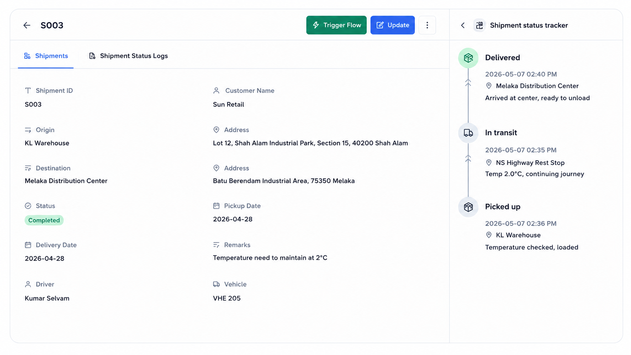Click the Picked up timestamp 02:36 PM
This screenshot has height=355, width=631.
coord(521,224)
